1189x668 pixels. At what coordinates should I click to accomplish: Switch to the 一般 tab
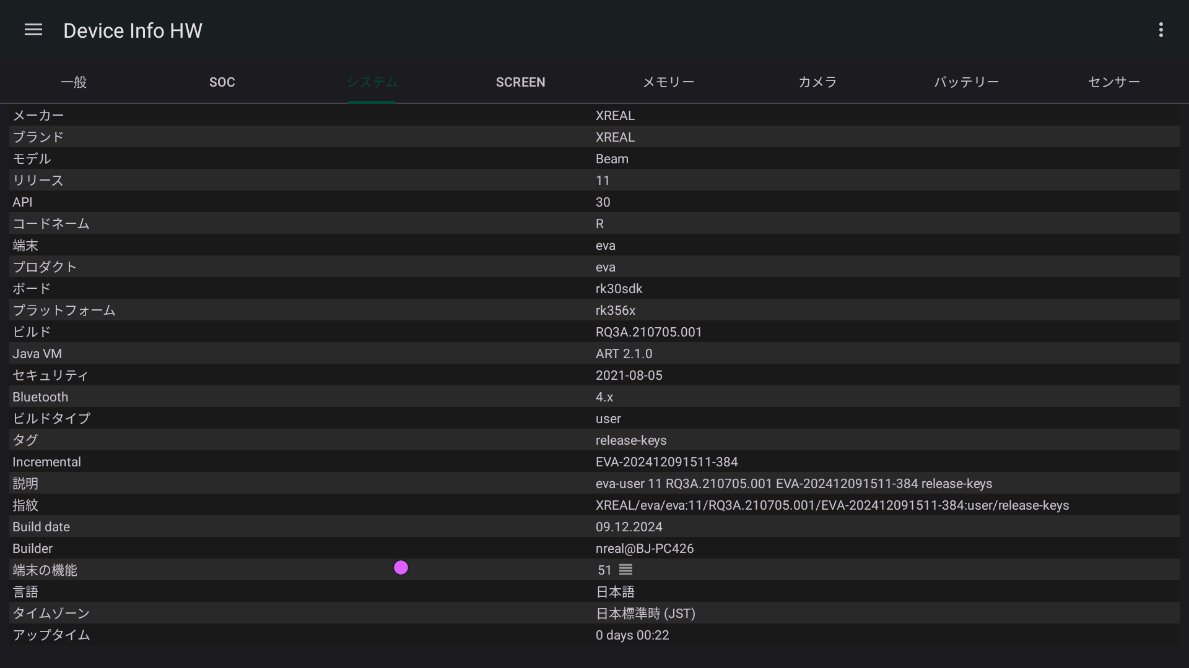(74, 82)
